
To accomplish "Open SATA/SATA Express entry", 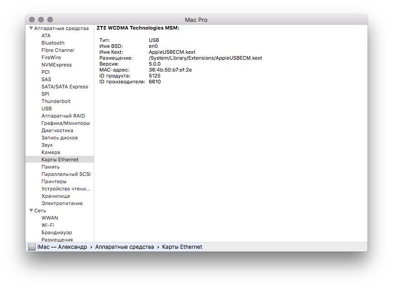I will coord(65,87).
